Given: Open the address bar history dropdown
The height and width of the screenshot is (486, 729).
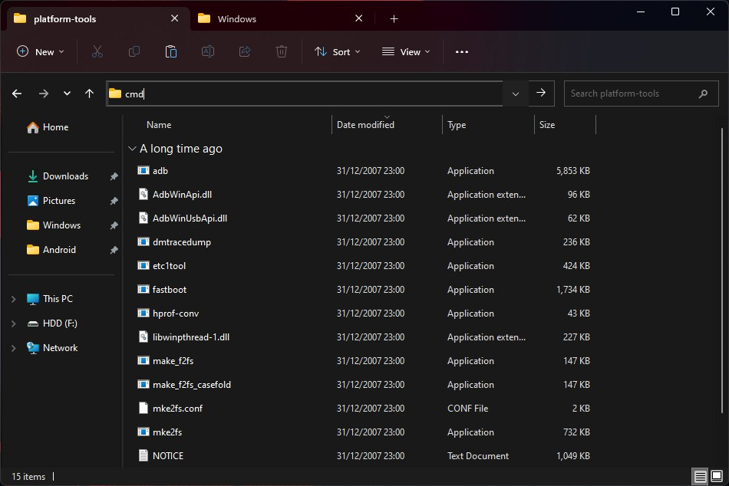Looking at the screenshot, I should click(515, 94).
